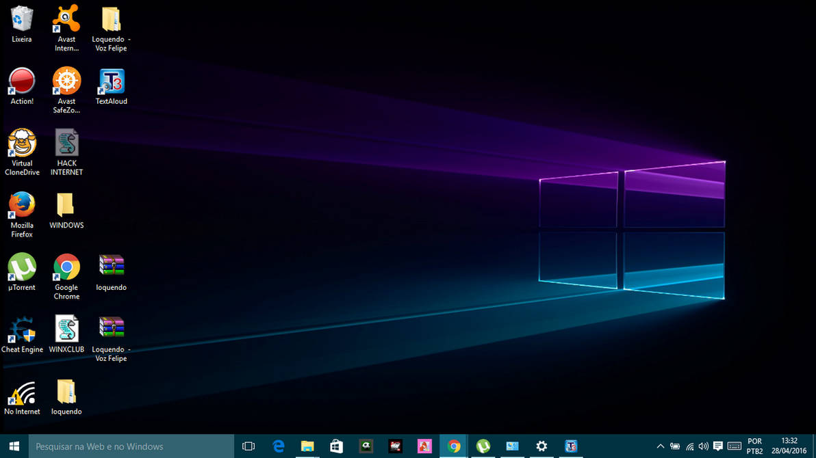The image size is (816, 458).
Task: Select the Loquendo - Voz Felipe folder icon
Action: (x=111, y=28)
